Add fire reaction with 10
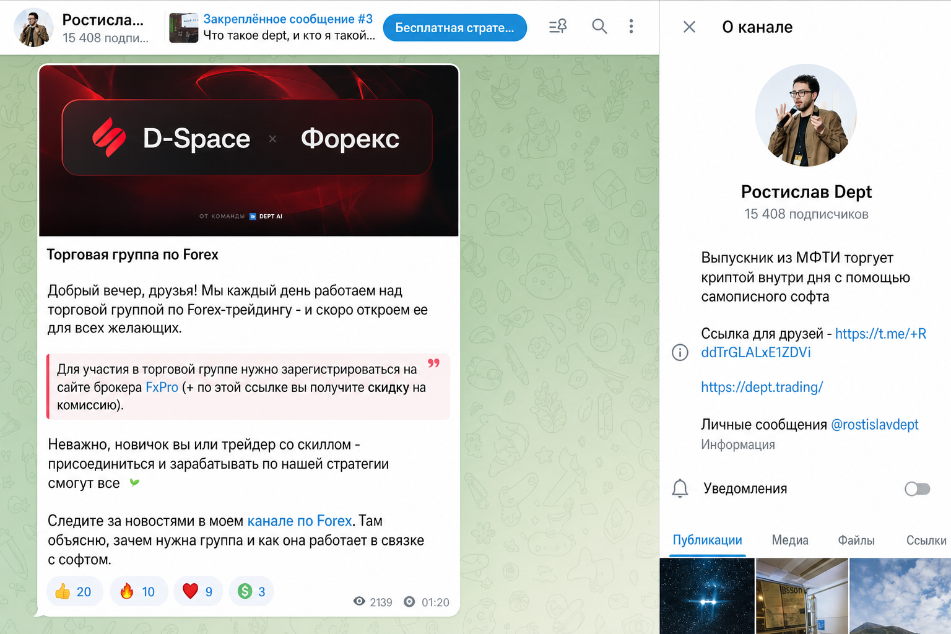 (139, 591)
